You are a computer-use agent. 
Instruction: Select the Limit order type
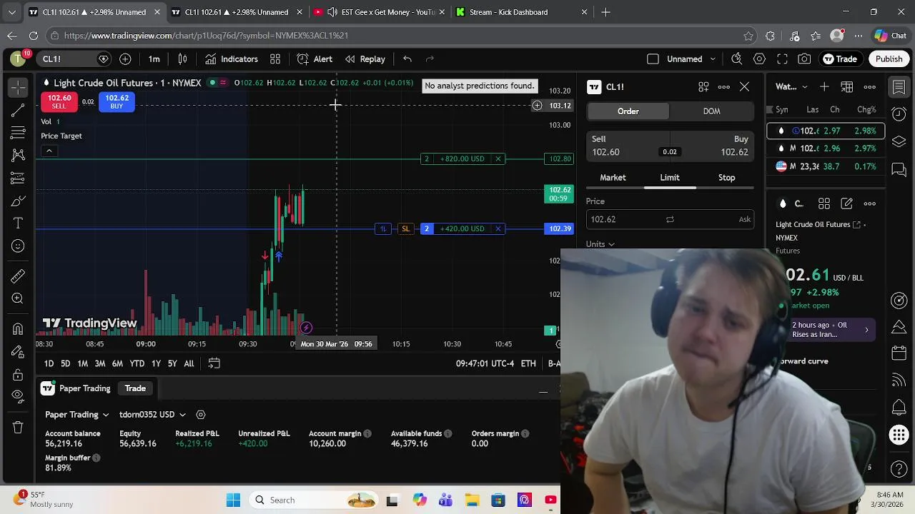click(670, 178)
